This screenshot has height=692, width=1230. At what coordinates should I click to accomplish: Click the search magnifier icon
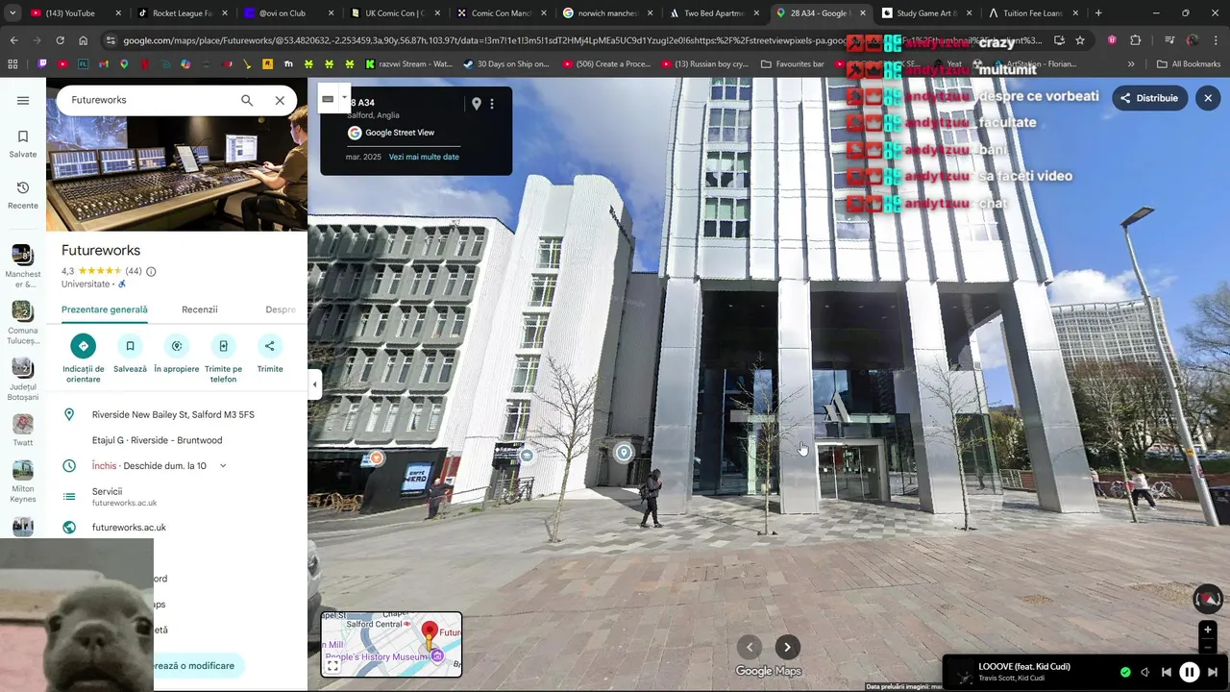point(247,100)
